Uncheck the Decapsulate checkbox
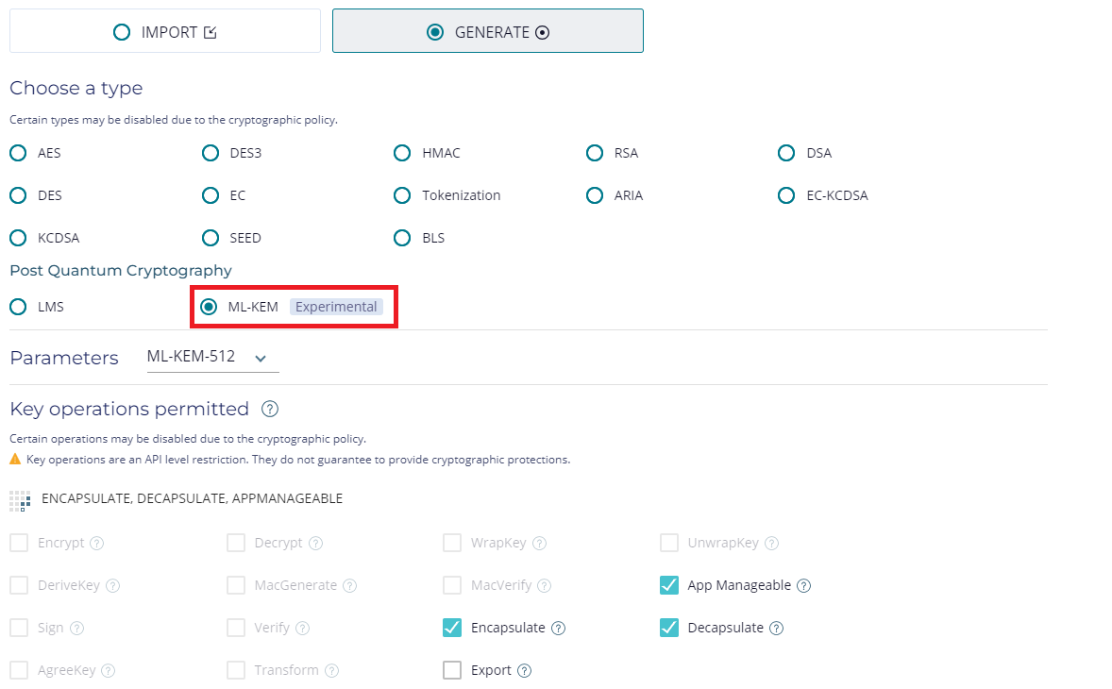The height and width of the screenshot is (689, 1112). pyautogui.click(x=669, y=628)
